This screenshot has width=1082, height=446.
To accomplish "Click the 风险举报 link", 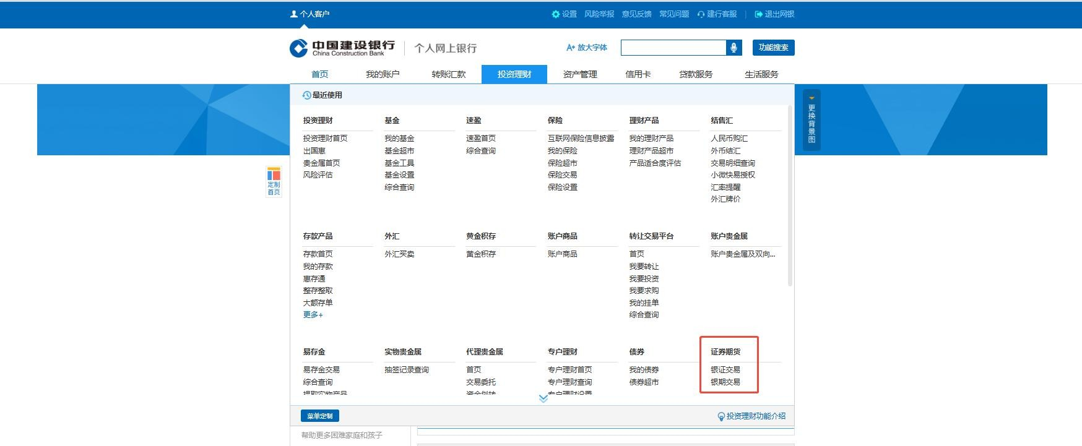I will pyautogui.click(x=599, y=14).
